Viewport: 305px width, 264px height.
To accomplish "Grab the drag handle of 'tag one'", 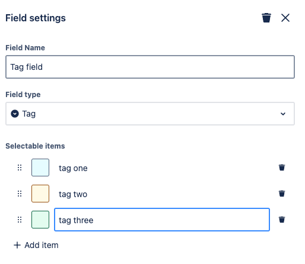I will (20, 168).
